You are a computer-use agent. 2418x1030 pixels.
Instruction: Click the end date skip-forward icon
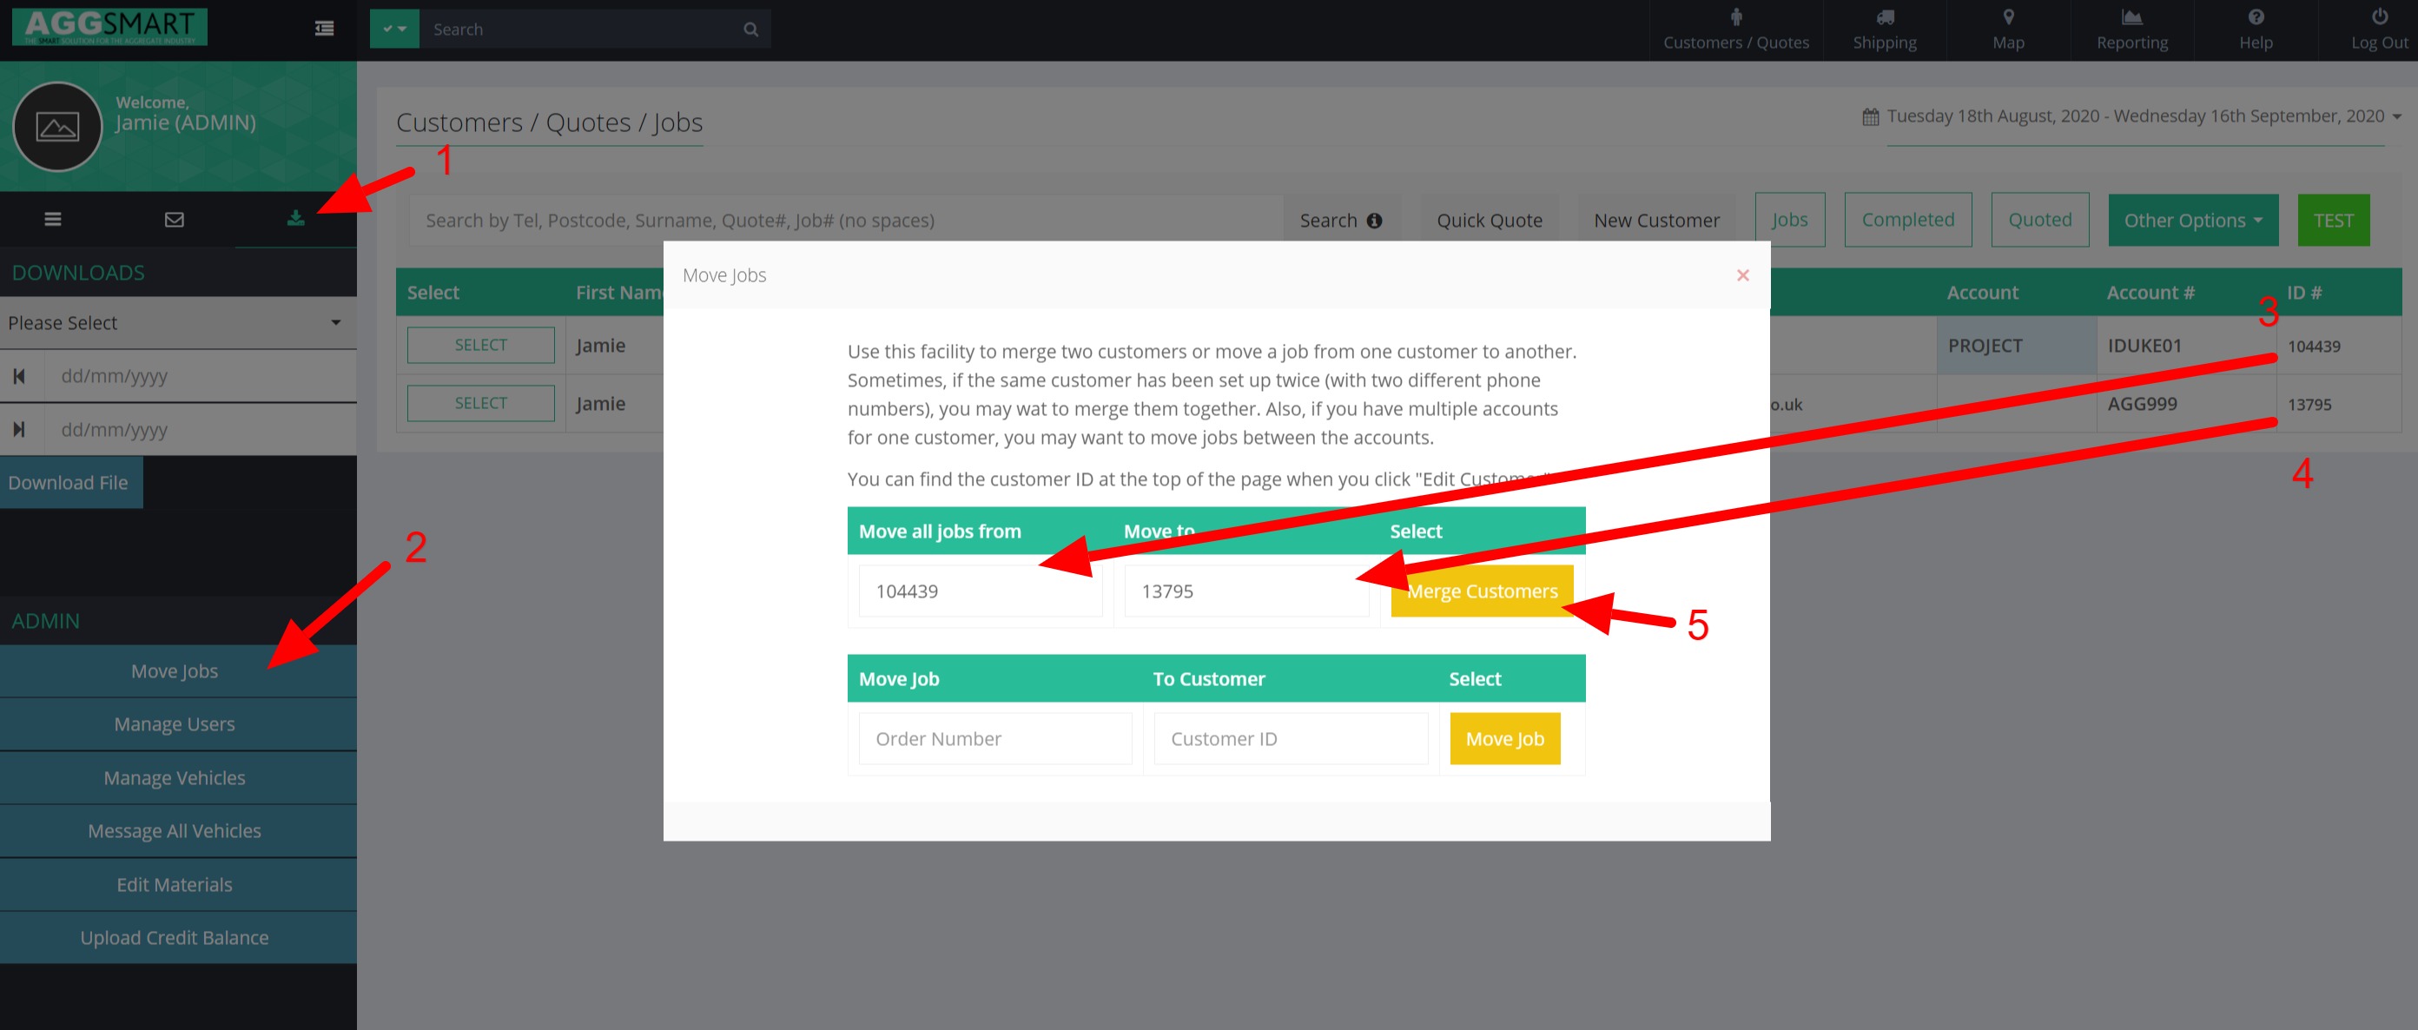pos(19,430)
